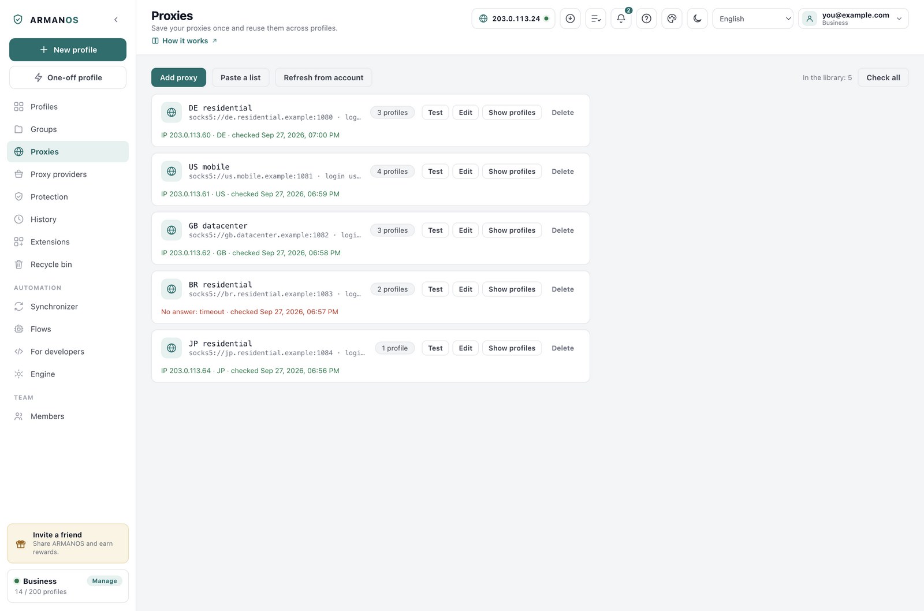Viewport: 924px width, 611px height.
Task: Click the gift icon in Invite a friend
Action: [x=21, y=544]
